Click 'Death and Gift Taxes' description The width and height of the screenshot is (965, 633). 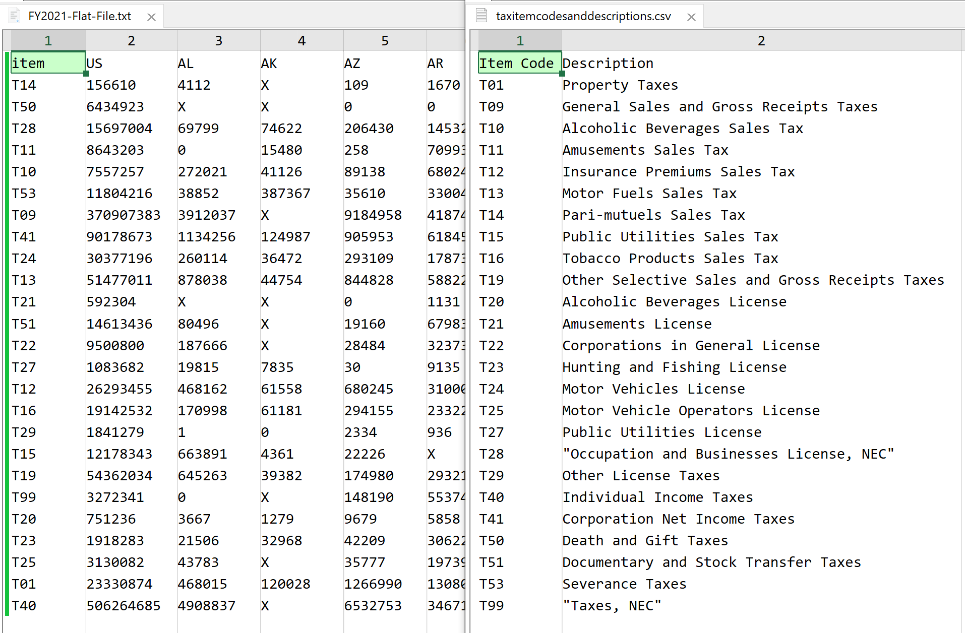(x=645, y=541)
